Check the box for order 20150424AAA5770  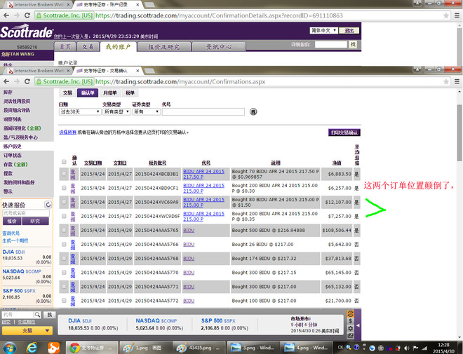[x=64, y=272]
